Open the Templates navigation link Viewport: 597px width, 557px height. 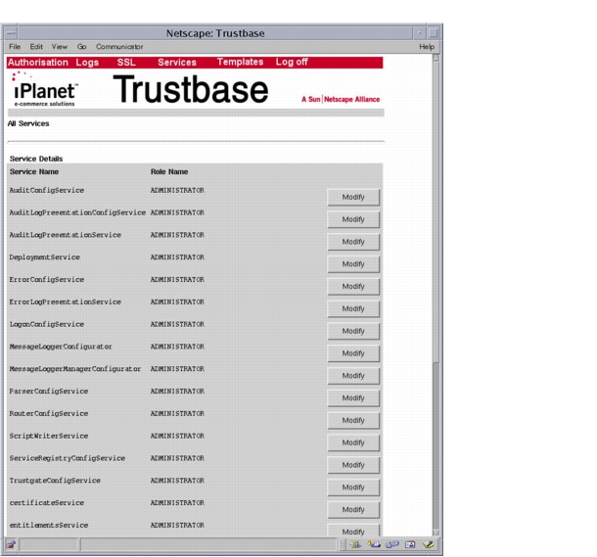click(240, 62)
